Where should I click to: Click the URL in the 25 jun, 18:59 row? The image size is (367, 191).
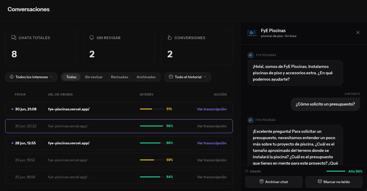[68, 177]
